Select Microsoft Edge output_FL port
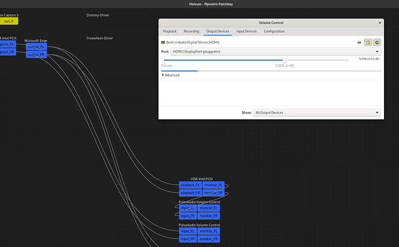The height and width of the screenshot is (247, 399). pyautogui.click(x=36, y=47)
